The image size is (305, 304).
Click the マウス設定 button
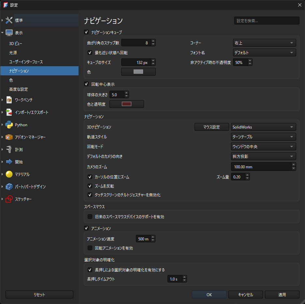click(211, 127)
